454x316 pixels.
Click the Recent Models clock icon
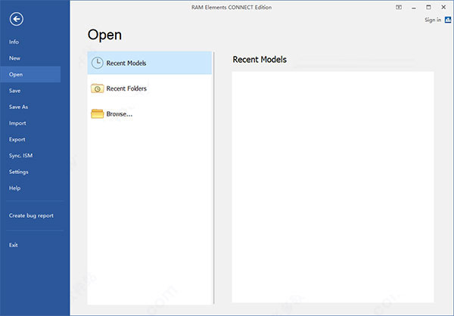[98, 63]
